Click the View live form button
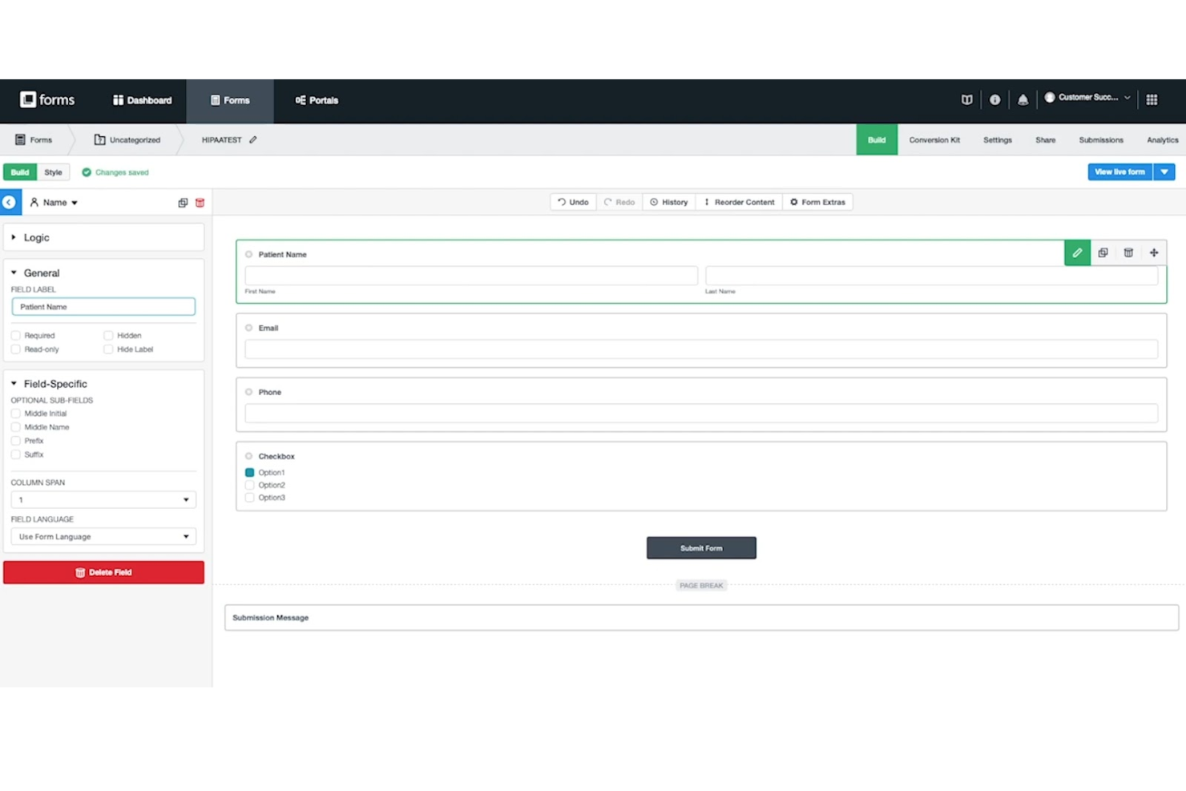 (x=1119, y=172)
